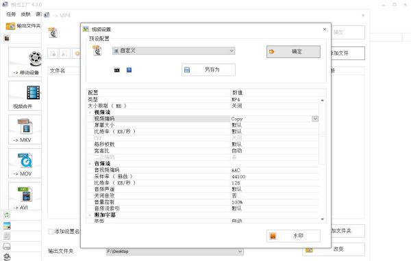
Task: Click the 100% volume value
Action: 237,202
